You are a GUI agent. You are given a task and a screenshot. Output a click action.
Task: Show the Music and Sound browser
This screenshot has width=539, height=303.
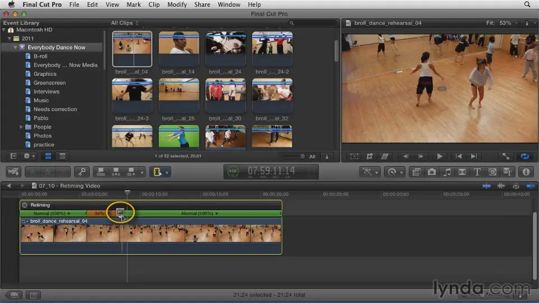pos(447,172)
